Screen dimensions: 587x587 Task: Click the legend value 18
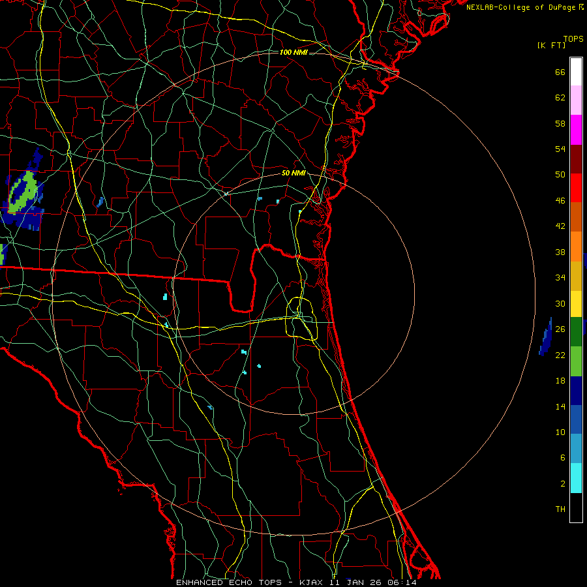point(560,381)
